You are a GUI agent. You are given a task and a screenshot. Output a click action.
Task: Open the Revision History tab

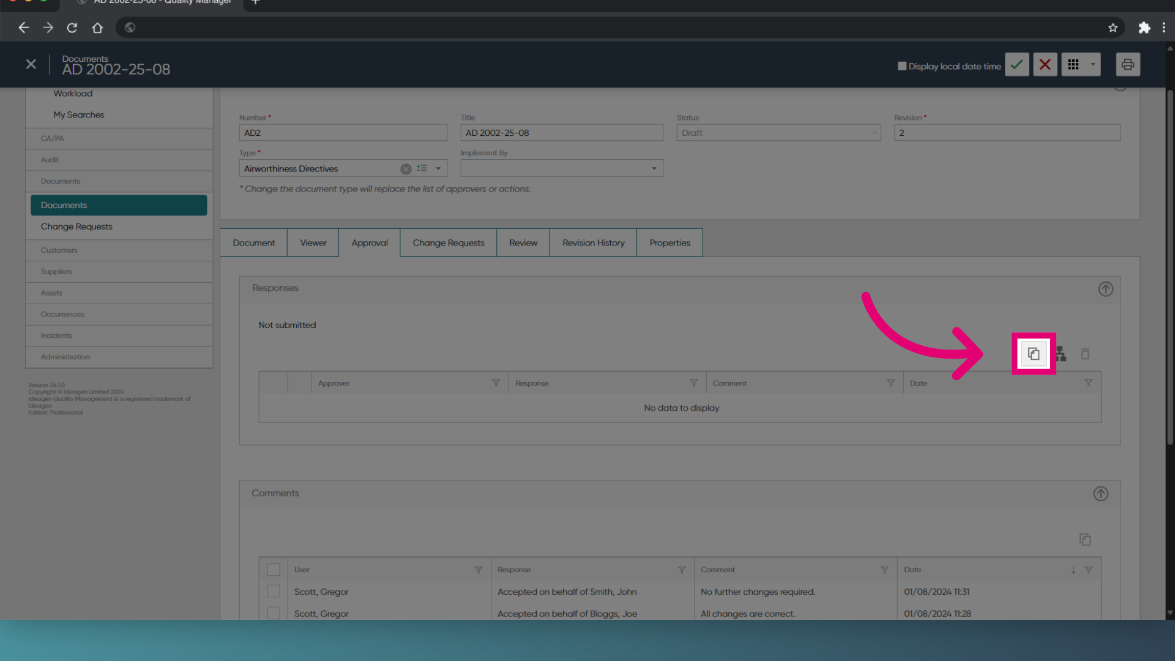(593, 243)
